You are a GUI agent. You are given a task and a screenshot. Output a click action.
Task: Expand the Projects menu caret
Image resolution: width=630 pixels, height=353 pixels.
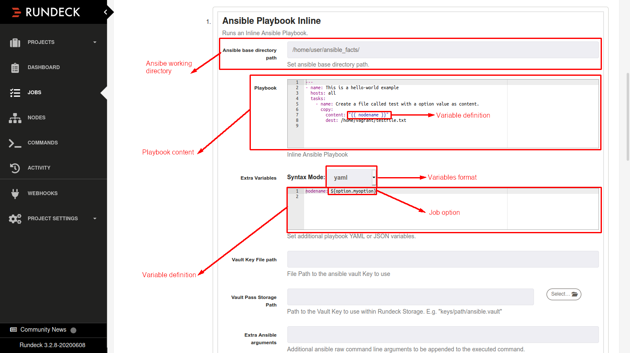95,42
